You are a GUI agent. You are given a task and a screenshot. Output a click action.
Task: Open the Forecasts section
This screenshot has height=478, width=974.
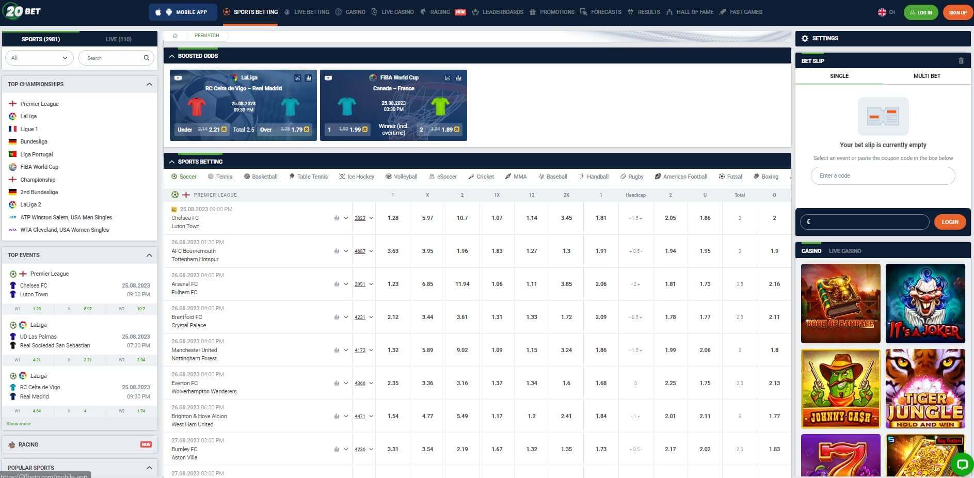click(x=601, y=12)
